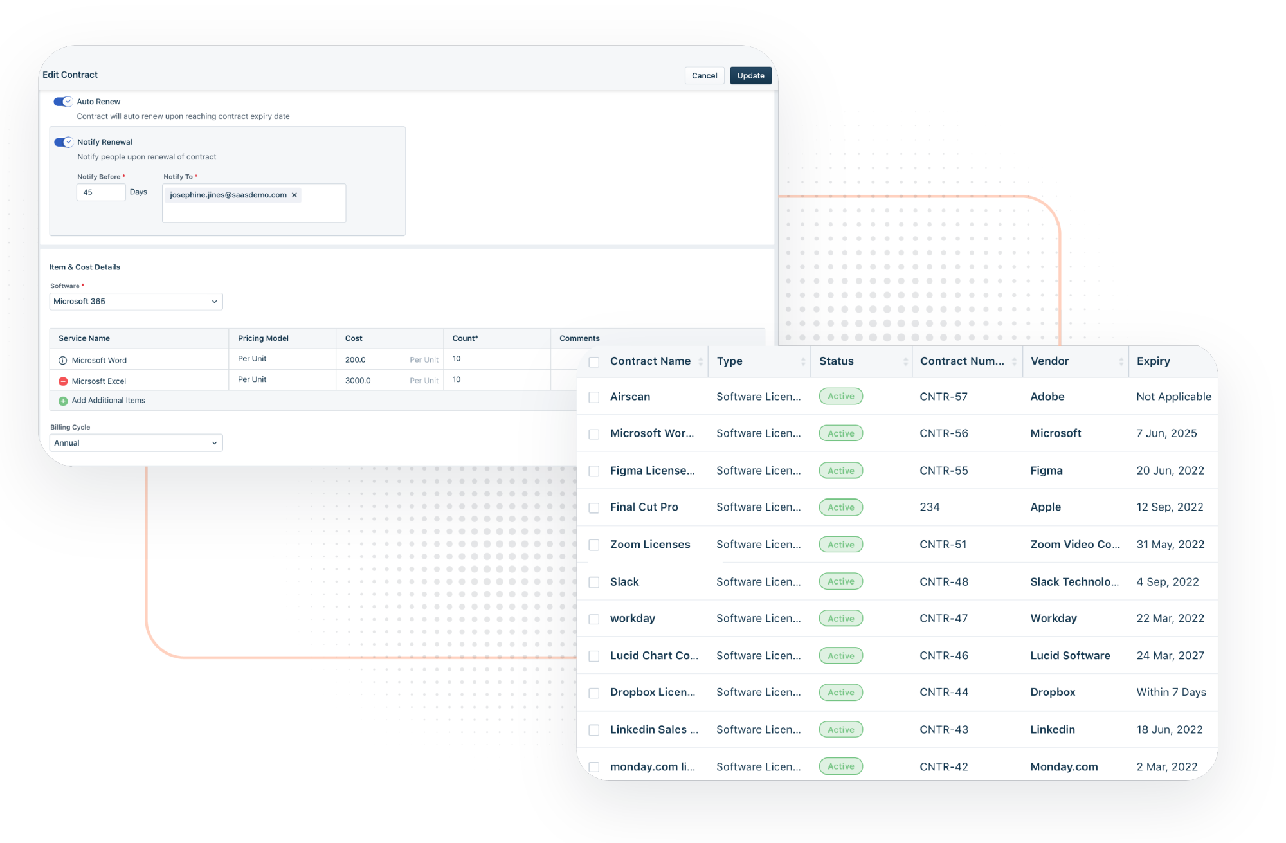Viewport: 1286px width, 843px height.
Task: Click the Notify Before days input field
Action: coord(100,192)
